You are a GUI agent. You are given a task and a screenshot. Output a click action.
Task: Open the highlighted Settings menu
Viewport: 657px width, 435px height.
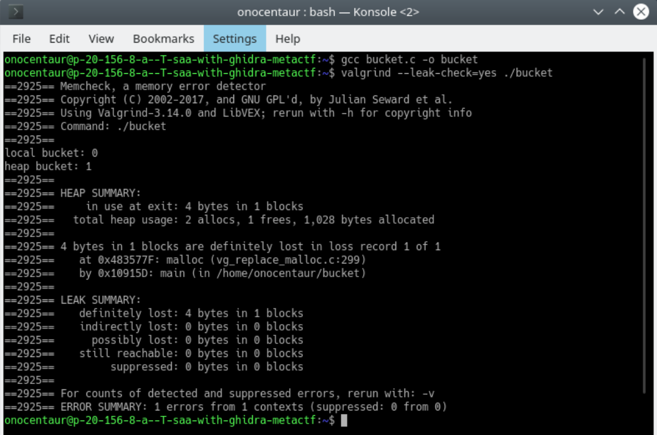tap(235, 38)
